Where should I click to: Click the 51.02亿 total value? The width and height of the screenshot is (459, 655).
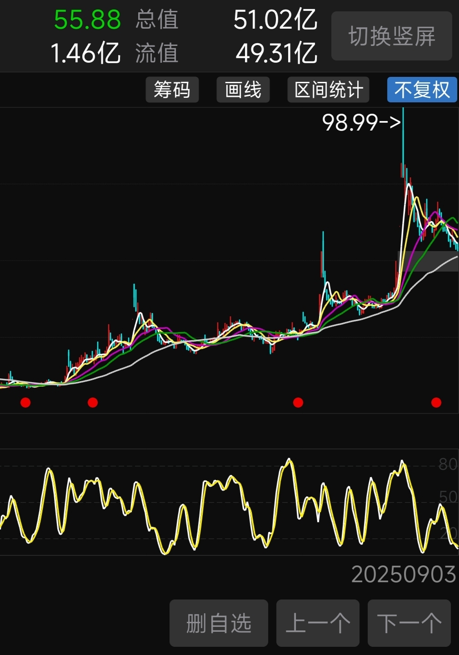click(275, 20)
